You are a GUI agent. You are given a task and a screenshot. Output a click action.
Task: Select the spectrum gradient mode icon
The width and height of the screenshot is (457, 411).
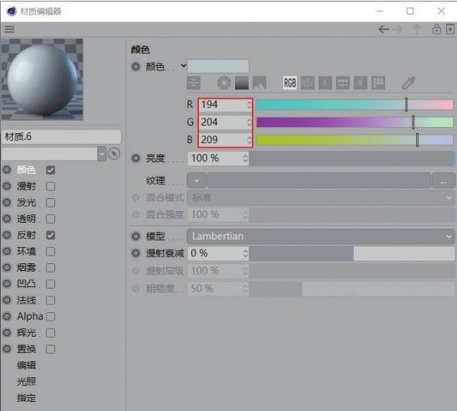point(242,83)
